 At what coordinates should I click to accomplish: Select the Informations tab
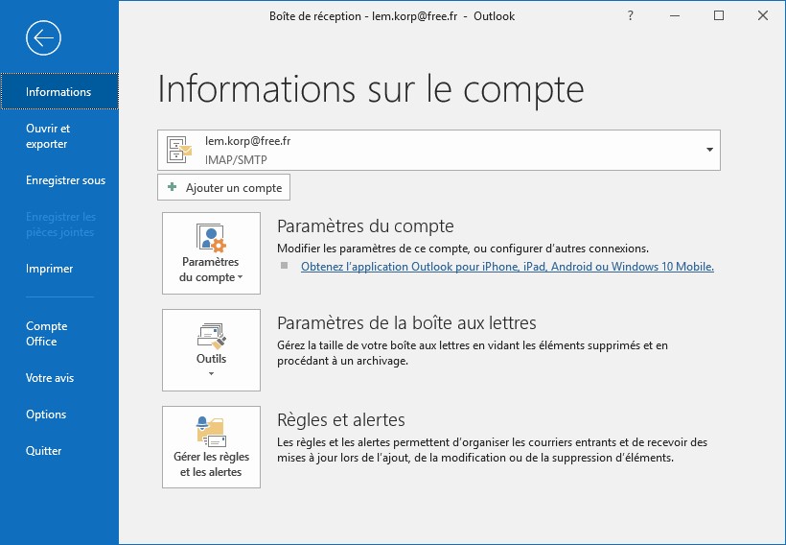tap(58, 92)
